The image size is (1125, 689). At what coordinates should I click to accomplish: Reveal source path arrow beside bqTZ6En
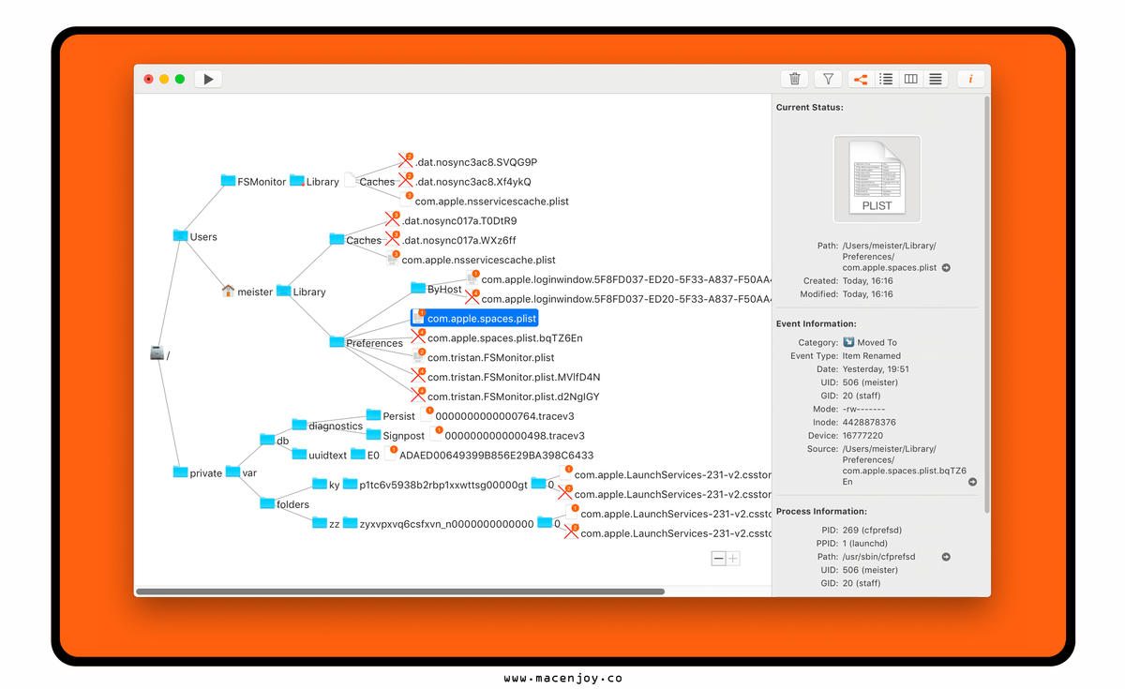click(972, 482)
